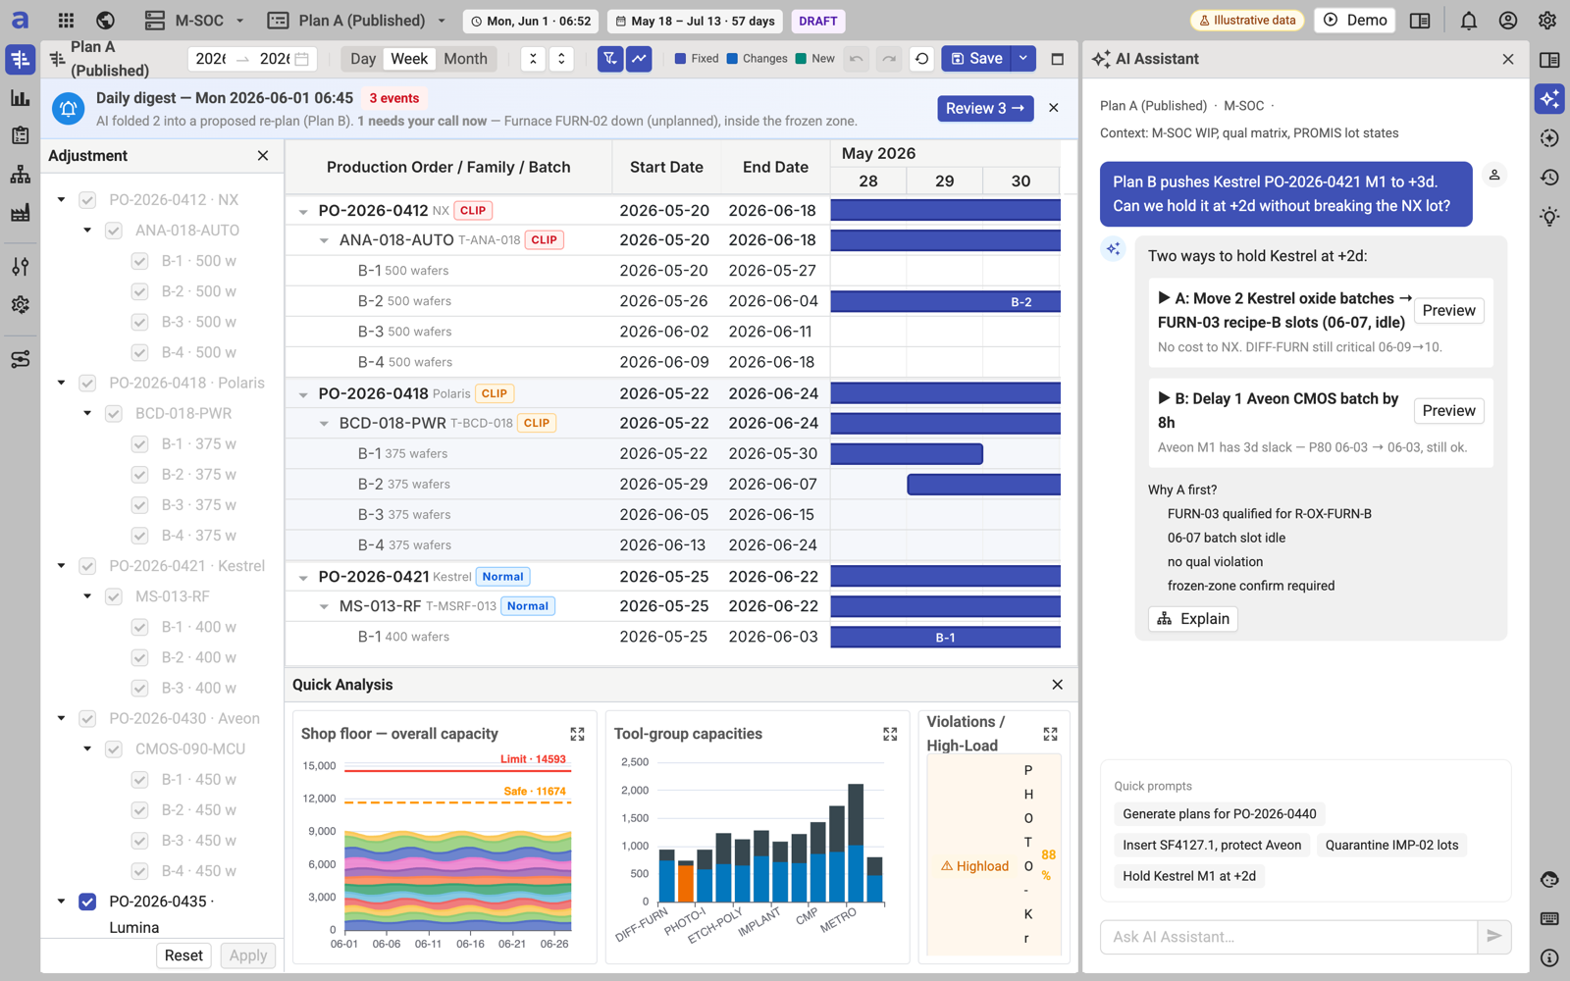
Task: Focus the Ask AI Assistant input
Action: point(1288,937)
